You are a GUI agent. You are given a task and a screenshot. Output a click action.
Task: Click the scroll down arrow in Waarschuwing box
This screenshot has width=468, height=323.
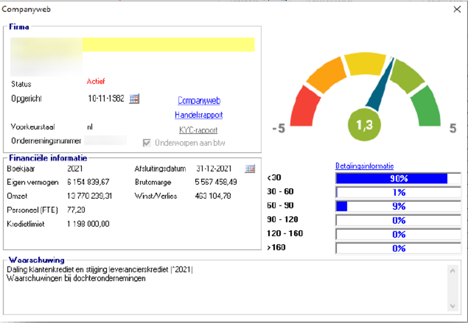pos(452,306)
